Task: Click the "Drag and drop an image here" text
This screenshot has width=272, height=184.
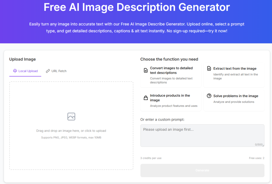Action: click(71, 131)
